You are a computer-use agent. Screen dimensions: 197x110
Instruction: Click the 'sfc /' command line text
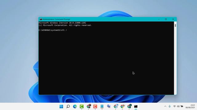tap(64, 30)
